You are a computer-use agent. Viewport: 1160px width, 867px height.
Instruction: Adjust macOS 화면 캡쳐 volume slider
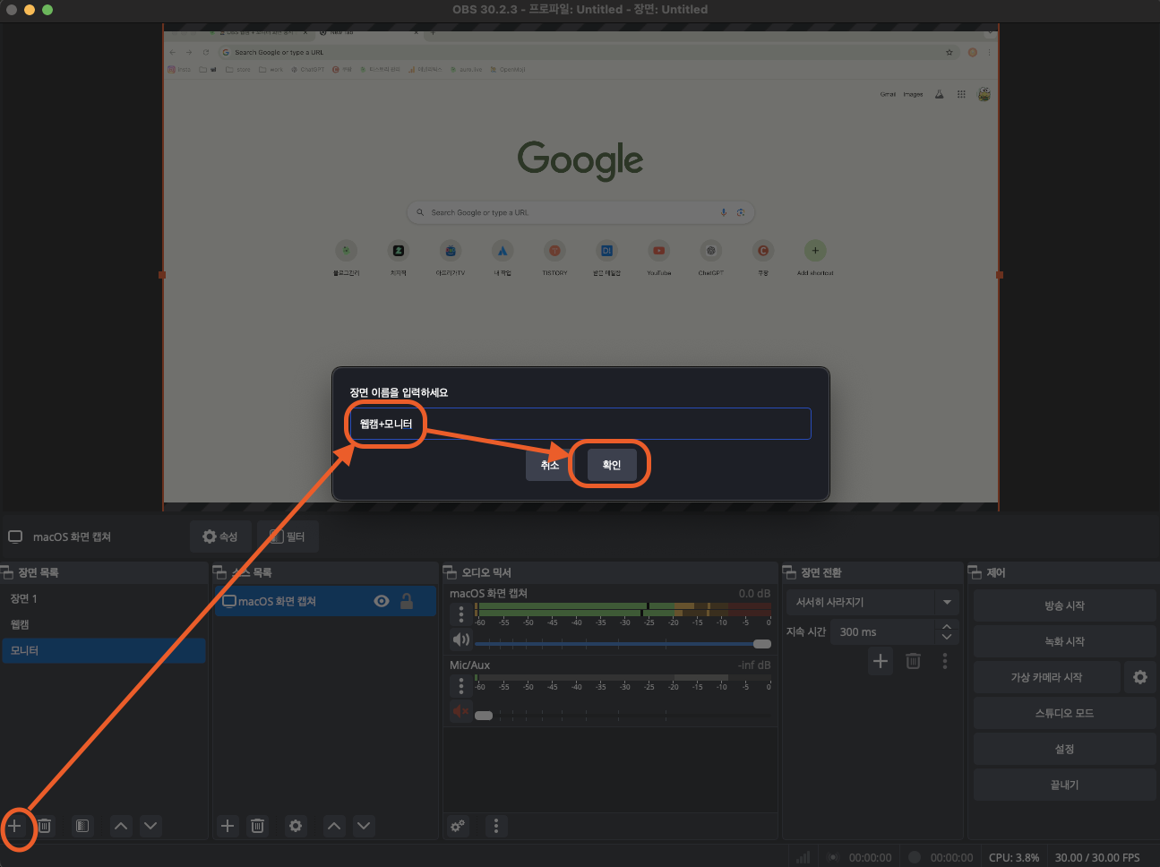[x=623, y=644]
